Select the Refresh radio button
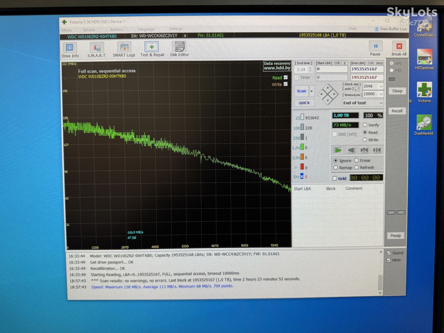Image resolution: width=444 pixels, height=333 pixels. [x=356, y=167]
